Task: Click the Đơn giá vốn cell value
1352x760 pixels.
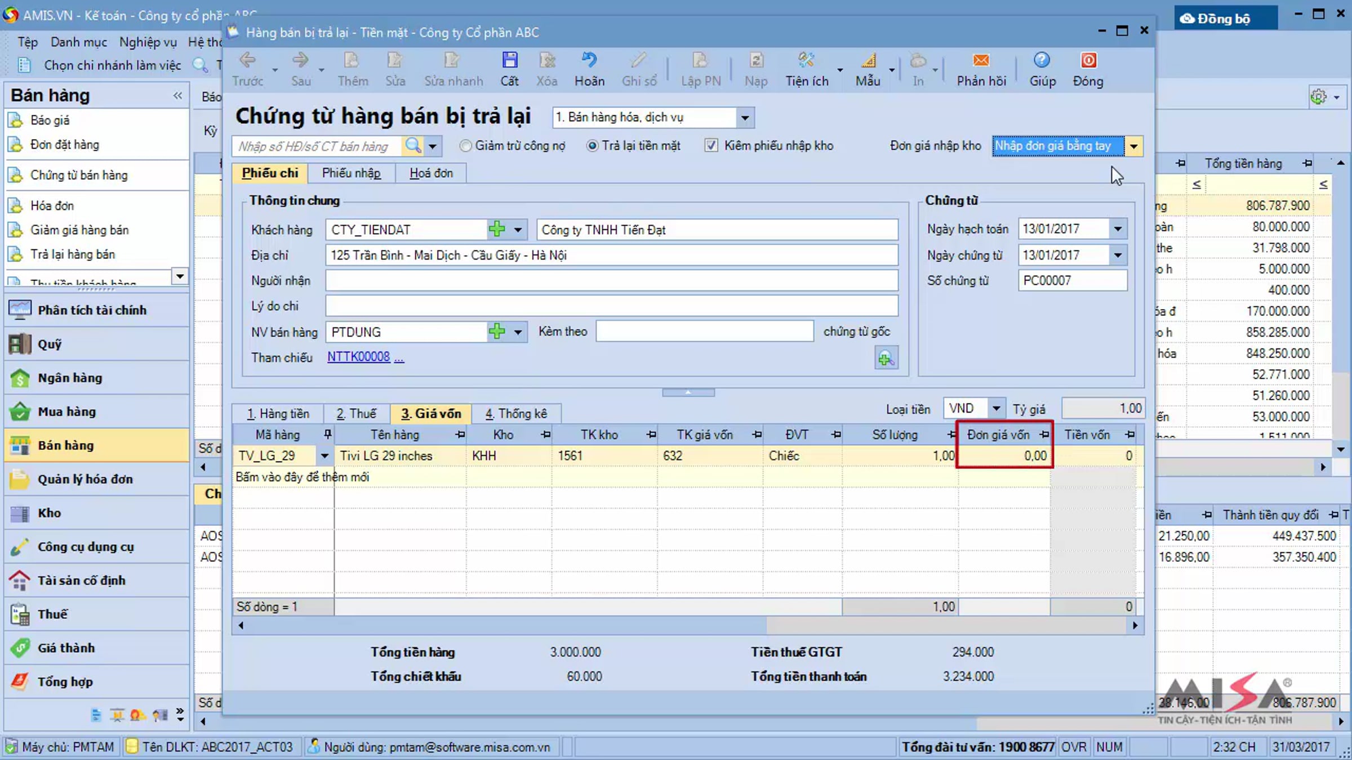Action: coord(1005,455)
